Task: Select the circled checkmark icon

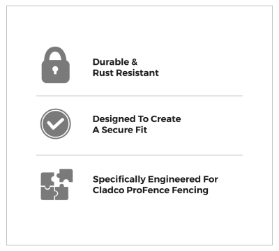Action: pyautogui.click(x=55, y=124)
